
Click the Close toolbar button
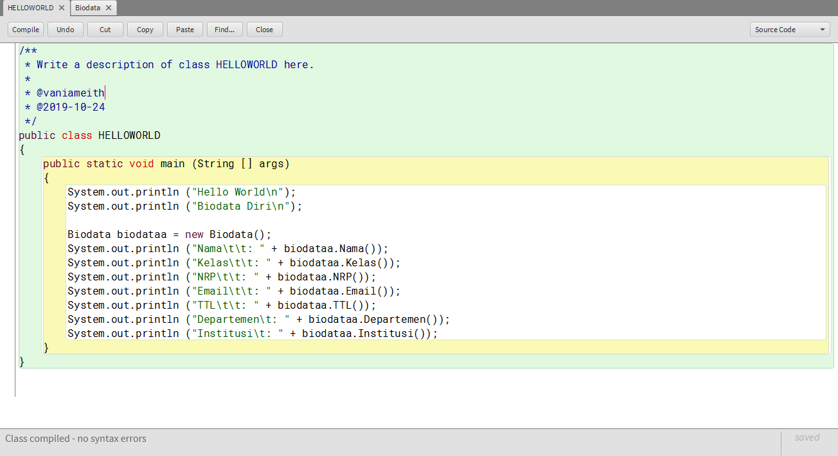265,30
